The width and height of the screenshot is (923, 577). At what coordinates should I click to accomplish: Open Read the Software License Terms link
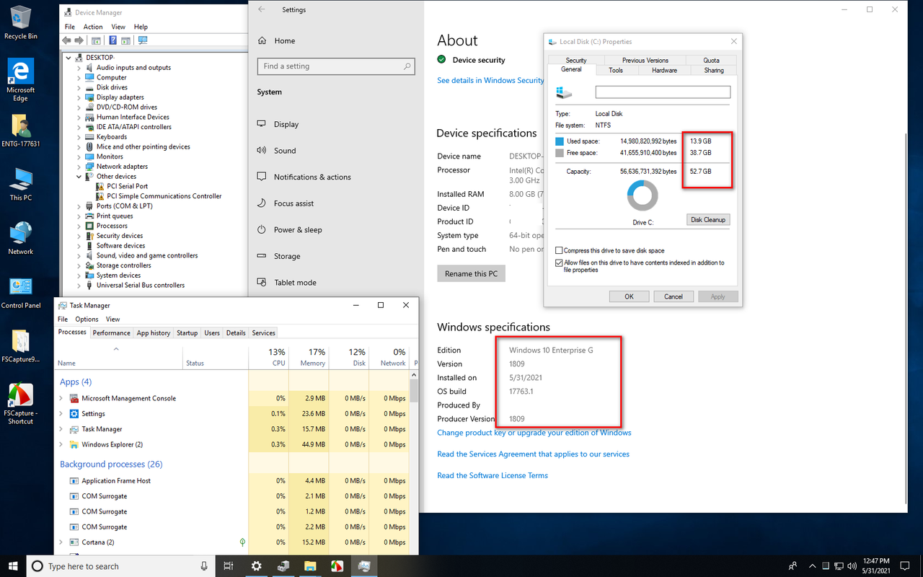(493, 475)
